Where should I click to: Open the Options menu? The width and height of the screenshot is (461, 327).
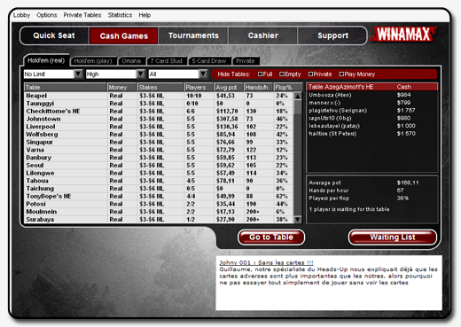click(x=47, y=15)
